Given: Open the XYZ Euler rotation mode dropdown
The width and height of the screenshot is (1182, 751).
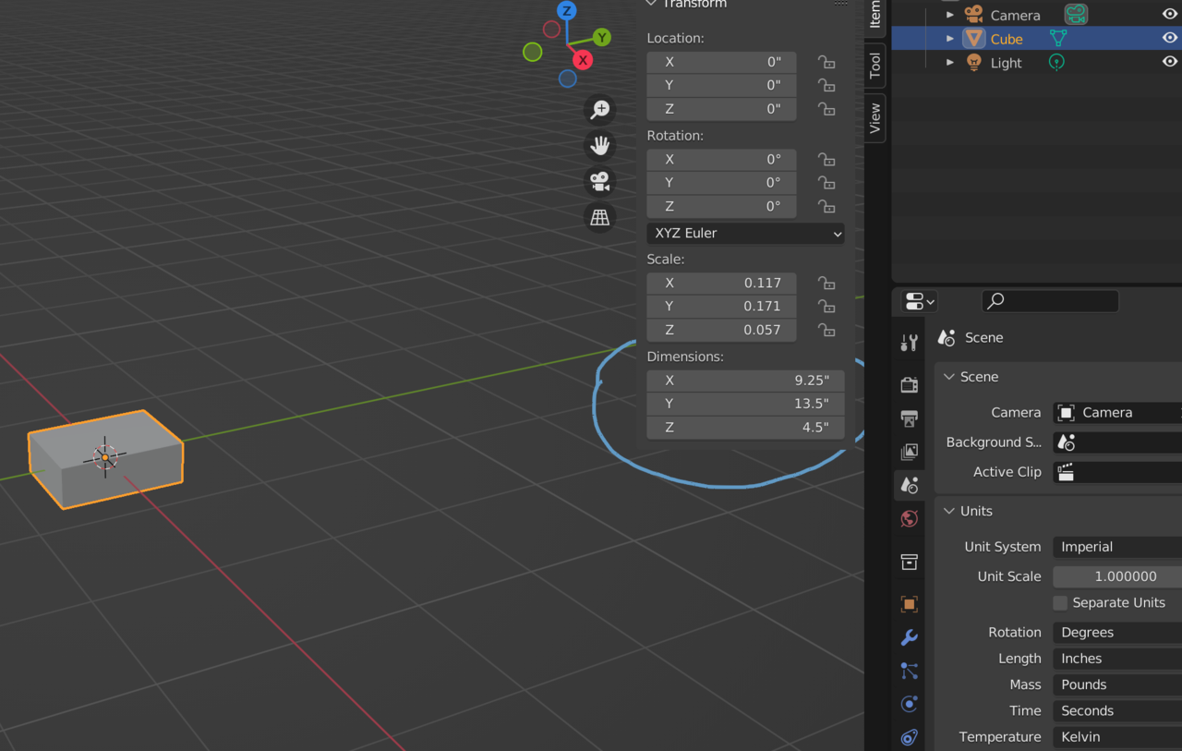Looking at the screenshot, I should click(745, 233).
